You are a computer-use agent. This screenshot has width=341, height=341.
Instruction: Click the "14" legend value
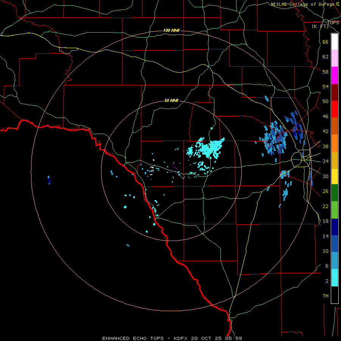[x=325, y=236]
